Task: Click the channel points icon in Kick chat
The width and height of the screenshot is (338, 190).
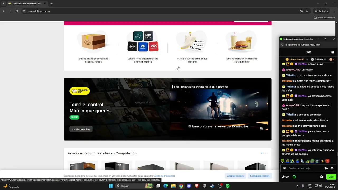Action: pos(285,177)
